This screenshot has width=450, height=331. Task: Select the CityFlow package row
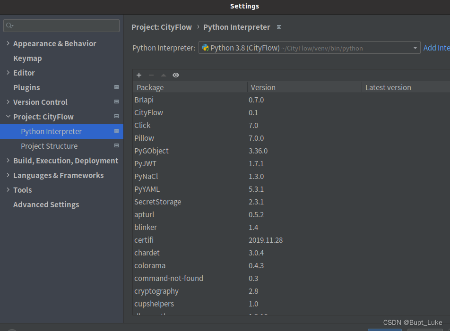[291, 113]
